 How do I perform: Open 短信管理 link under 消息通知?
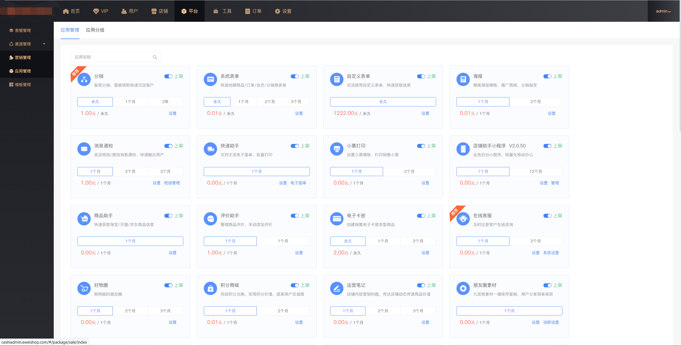[172, 183]
